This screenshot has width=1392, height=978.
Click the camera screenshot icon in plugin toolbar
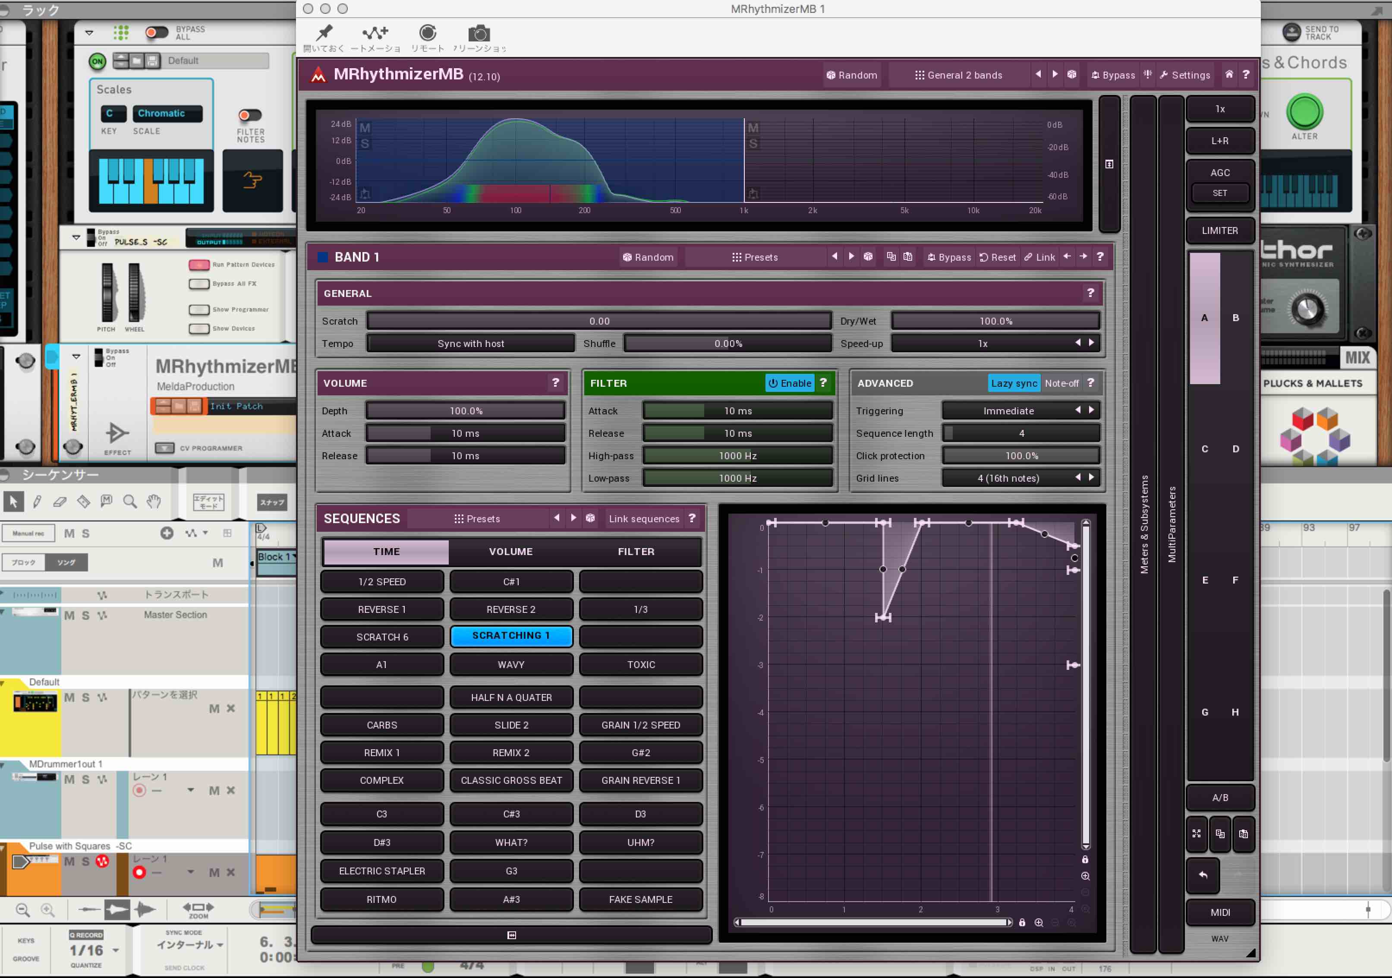pos(479,33)
